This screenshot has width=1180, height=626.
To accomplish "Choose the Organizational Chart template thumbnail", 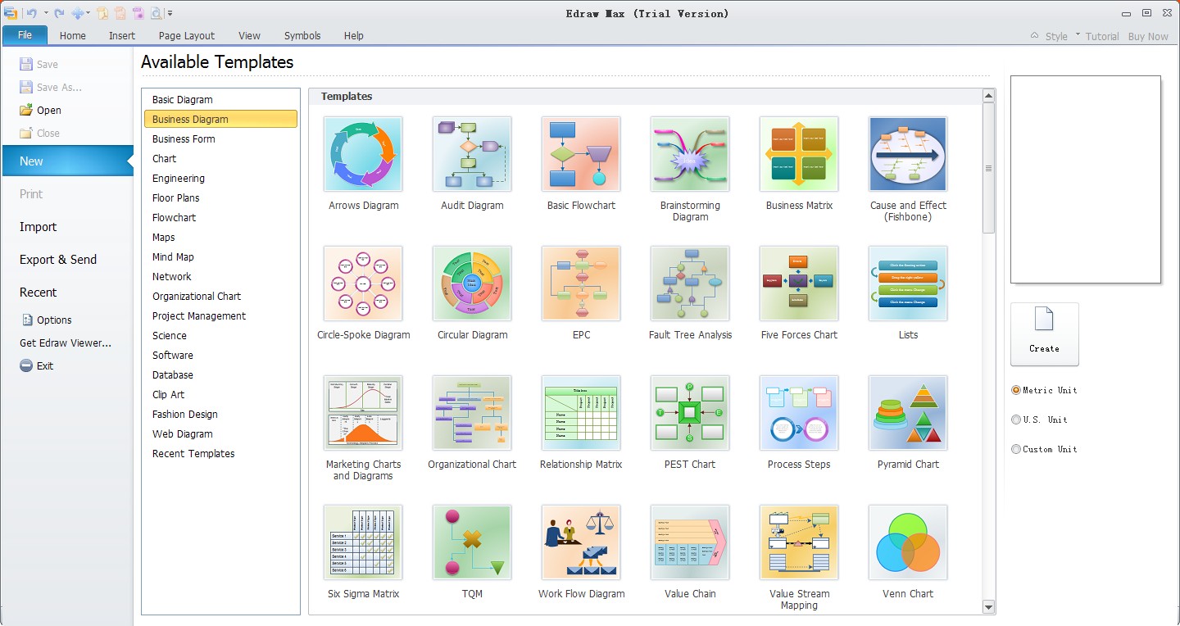I will (x=472, y=413).
